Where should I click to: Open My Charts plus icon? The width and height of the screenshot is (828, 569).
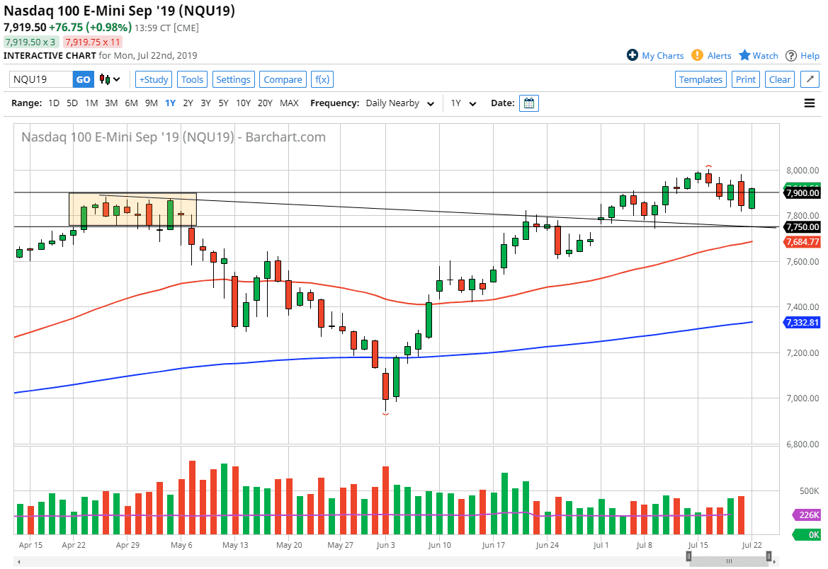[x=632, y=55]
